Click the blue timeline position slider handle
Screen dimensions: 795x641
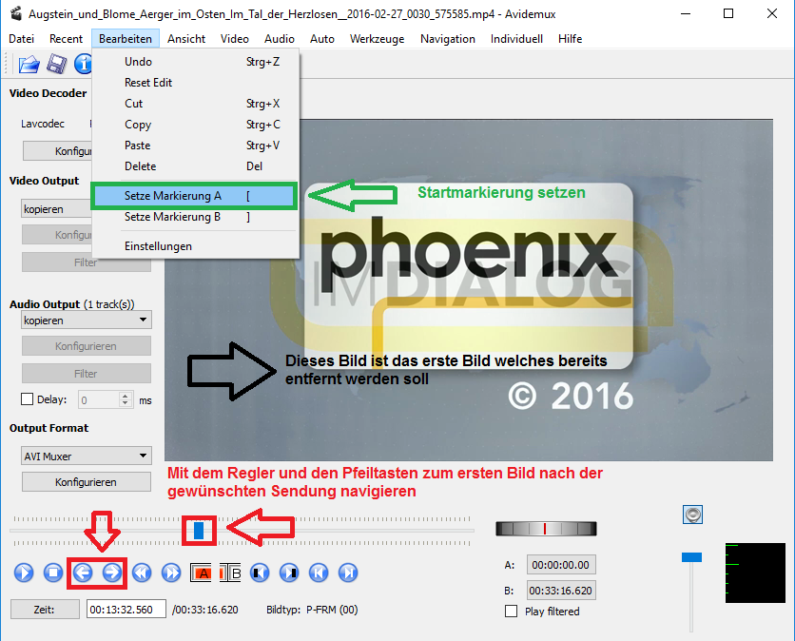(x=199, y=530)
